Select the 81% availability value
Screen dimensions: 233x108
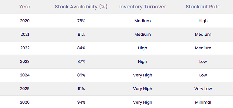coord(81,34)
